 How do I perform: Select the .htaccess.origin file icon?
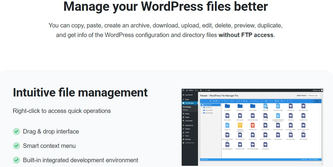coord(278,106)
